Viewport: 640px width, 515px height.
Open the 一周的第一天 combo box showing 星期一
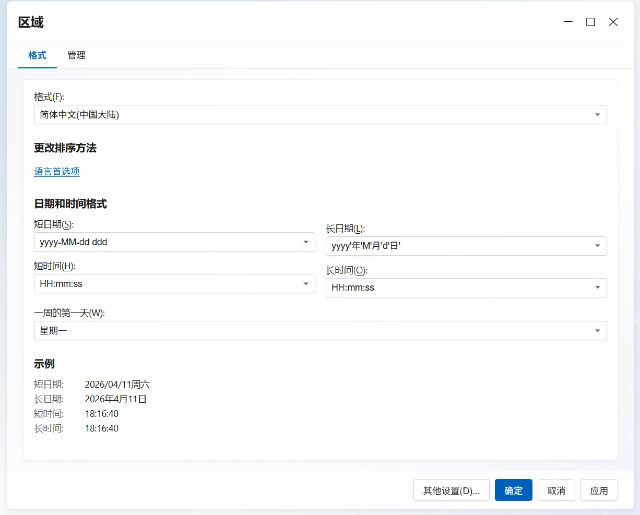coord(320,331)
